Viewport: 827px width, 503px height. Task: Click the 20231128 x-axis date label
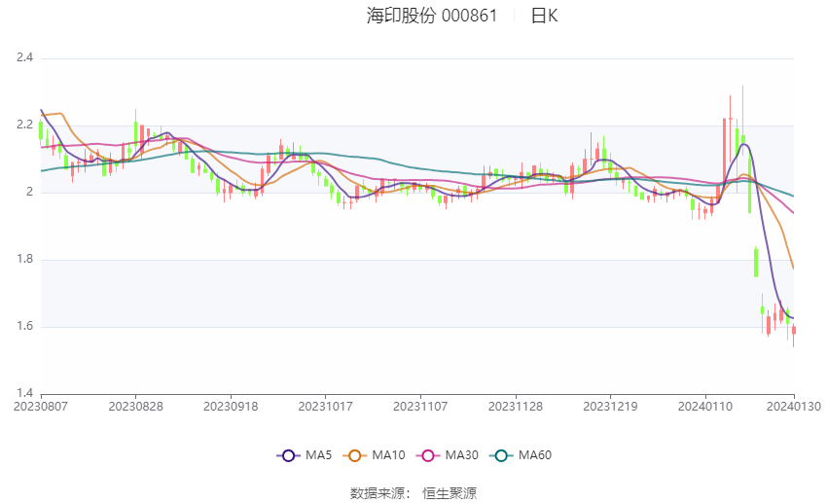516,407
